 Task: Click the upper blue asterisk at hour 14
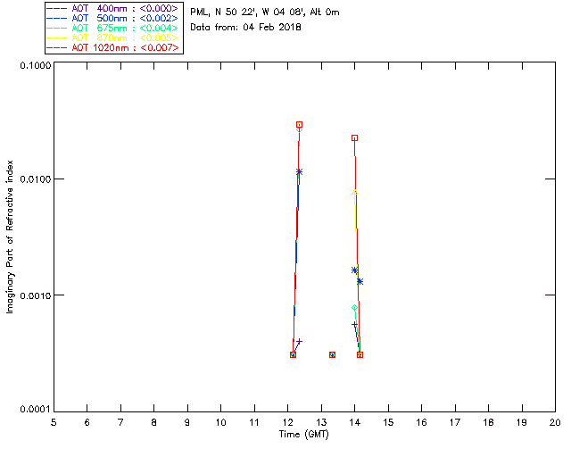tap(355, 270)
